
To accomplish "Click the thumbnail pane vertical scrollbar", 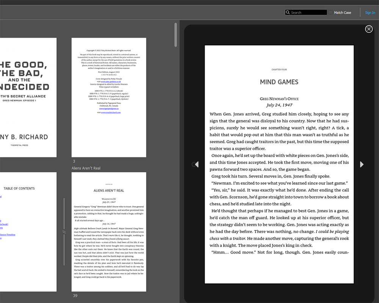I will pyautogui.click(x=175, y=35).
